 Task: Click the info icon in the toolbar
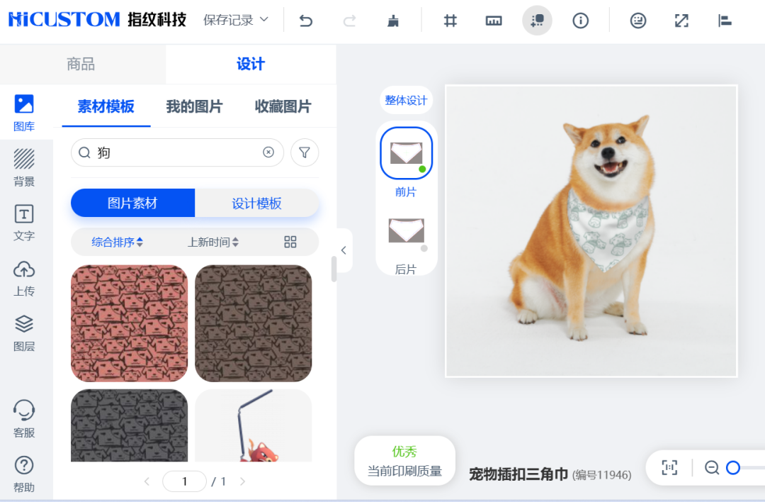click(x=581, y=21)
